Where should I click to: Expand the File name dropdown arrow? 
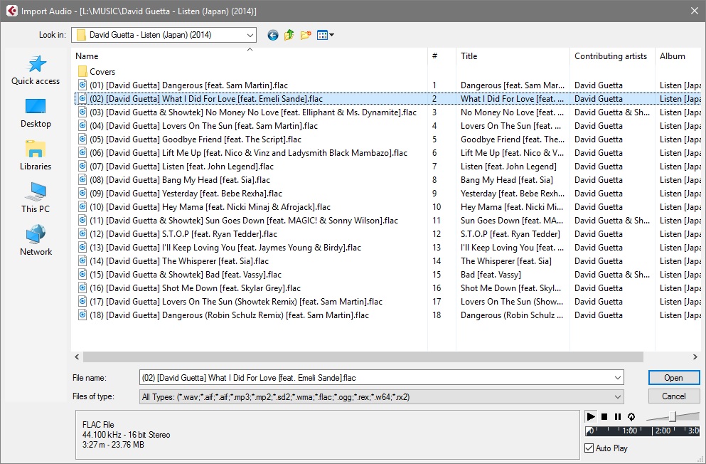point(618,377)
